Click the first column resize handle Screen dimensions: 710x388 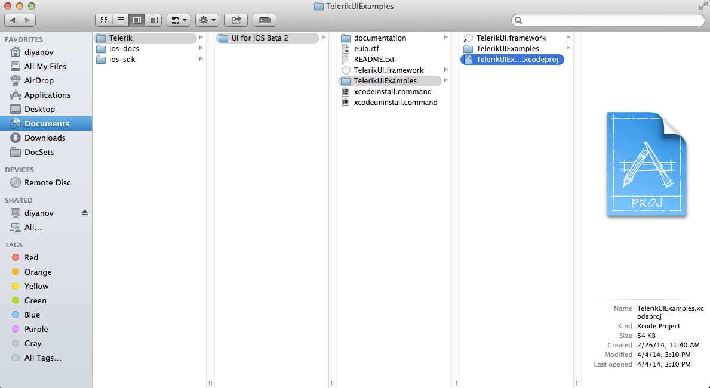pyautogui.click(x=211, y=383)
